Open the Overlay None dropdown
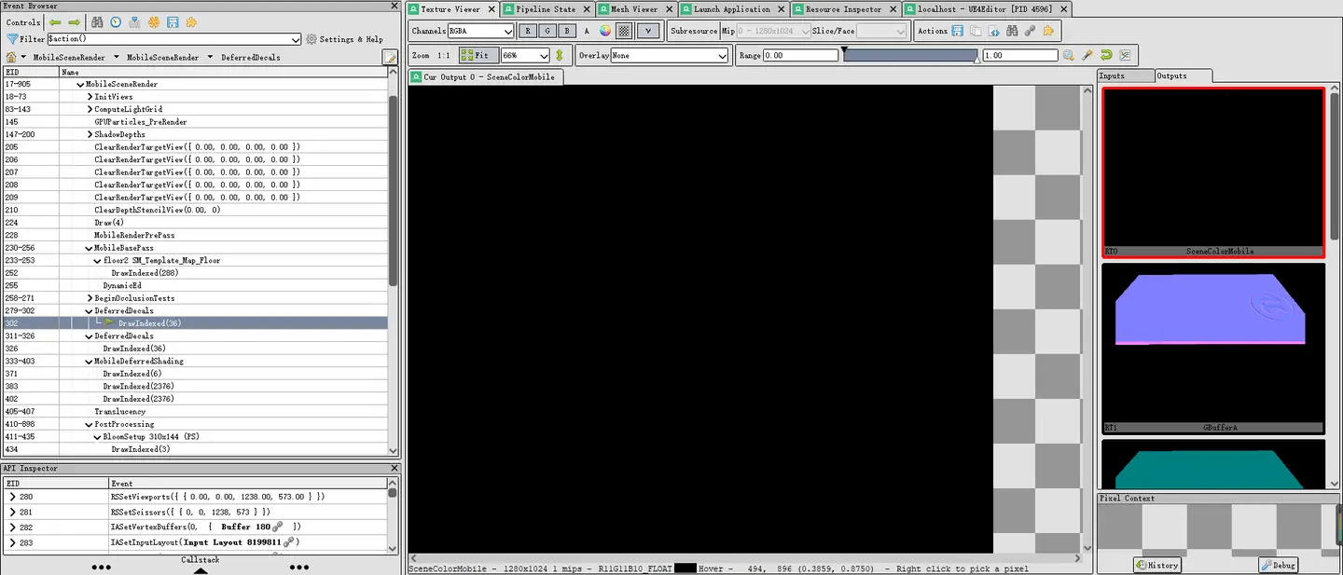Viewport: 1343px width, 575px height. click(x=670, y=56)
